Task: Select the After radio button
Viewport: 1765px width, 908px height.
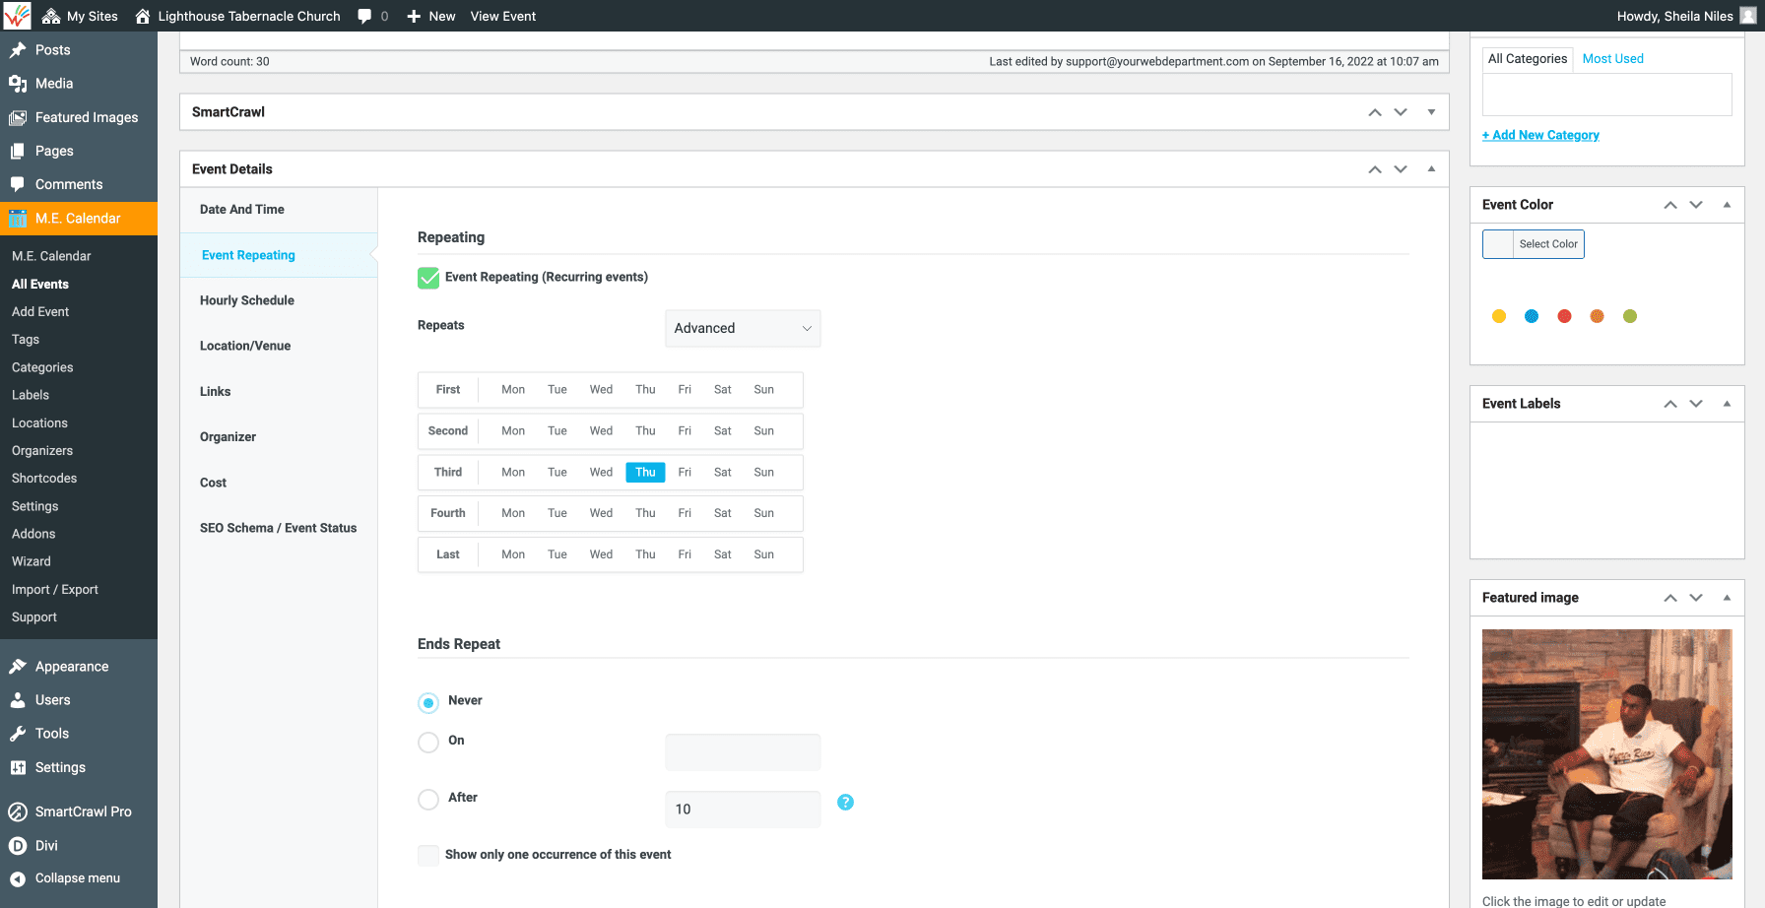Action: coord(428,799)
